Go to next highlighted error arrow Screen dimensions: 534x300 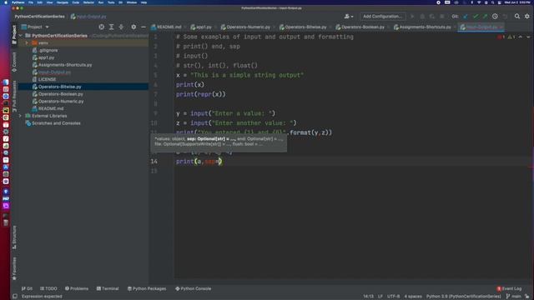528,37
